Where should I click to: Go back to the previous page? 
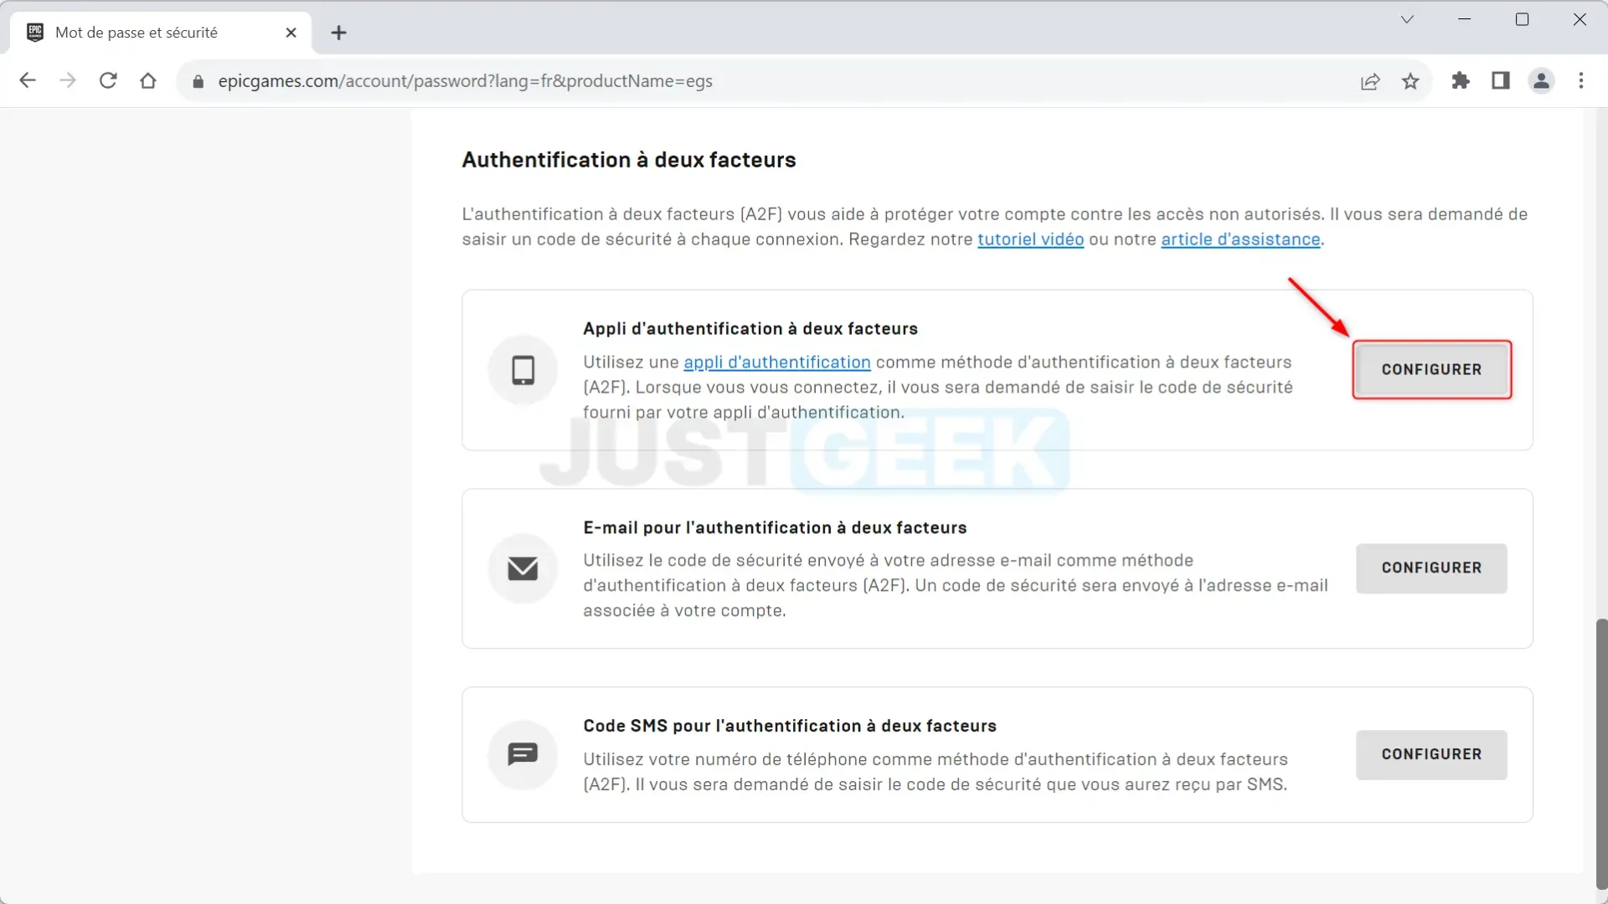point(28,80)
